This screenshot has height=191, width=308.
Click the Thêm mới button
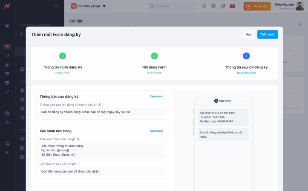tap(267, 35)
